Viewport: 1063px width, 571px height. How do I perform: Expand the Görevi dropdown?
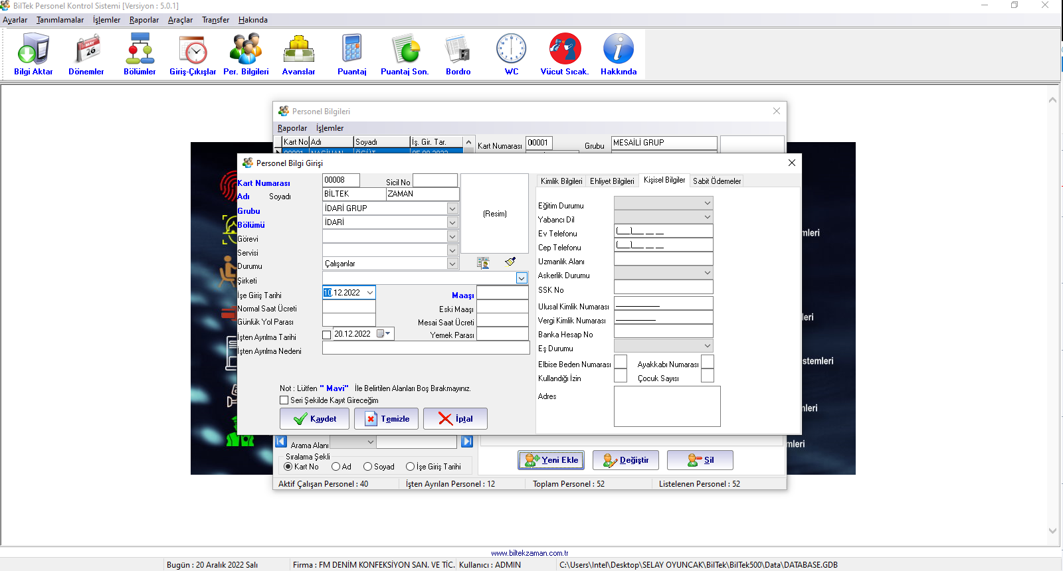coord(452,236)
